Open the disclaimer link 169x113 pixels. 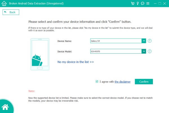pos(123,82)
